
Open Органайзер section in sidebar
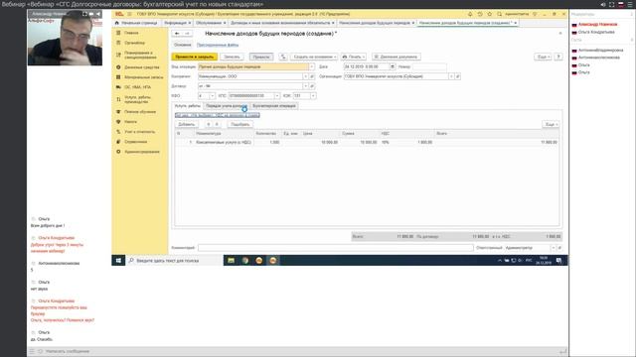[134, 43]
